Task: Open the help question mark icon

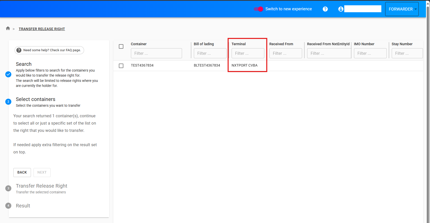Action: (x=325, y=9)
